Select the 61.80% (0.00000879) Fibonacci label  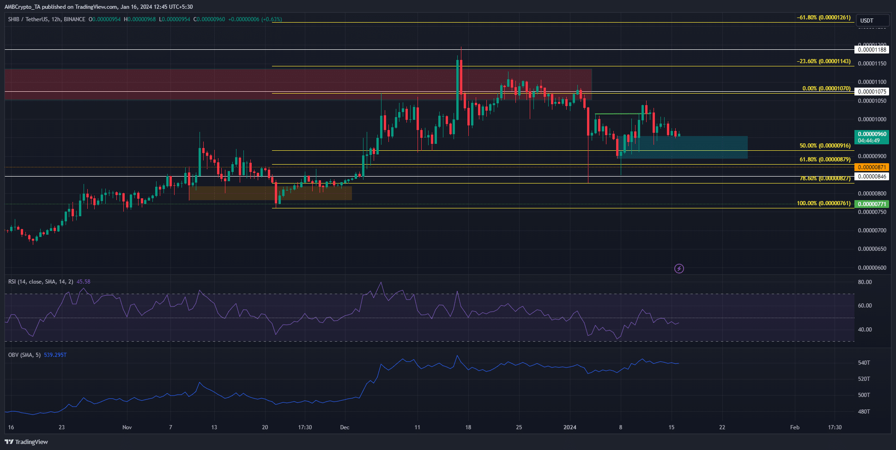tap(825, 160)
